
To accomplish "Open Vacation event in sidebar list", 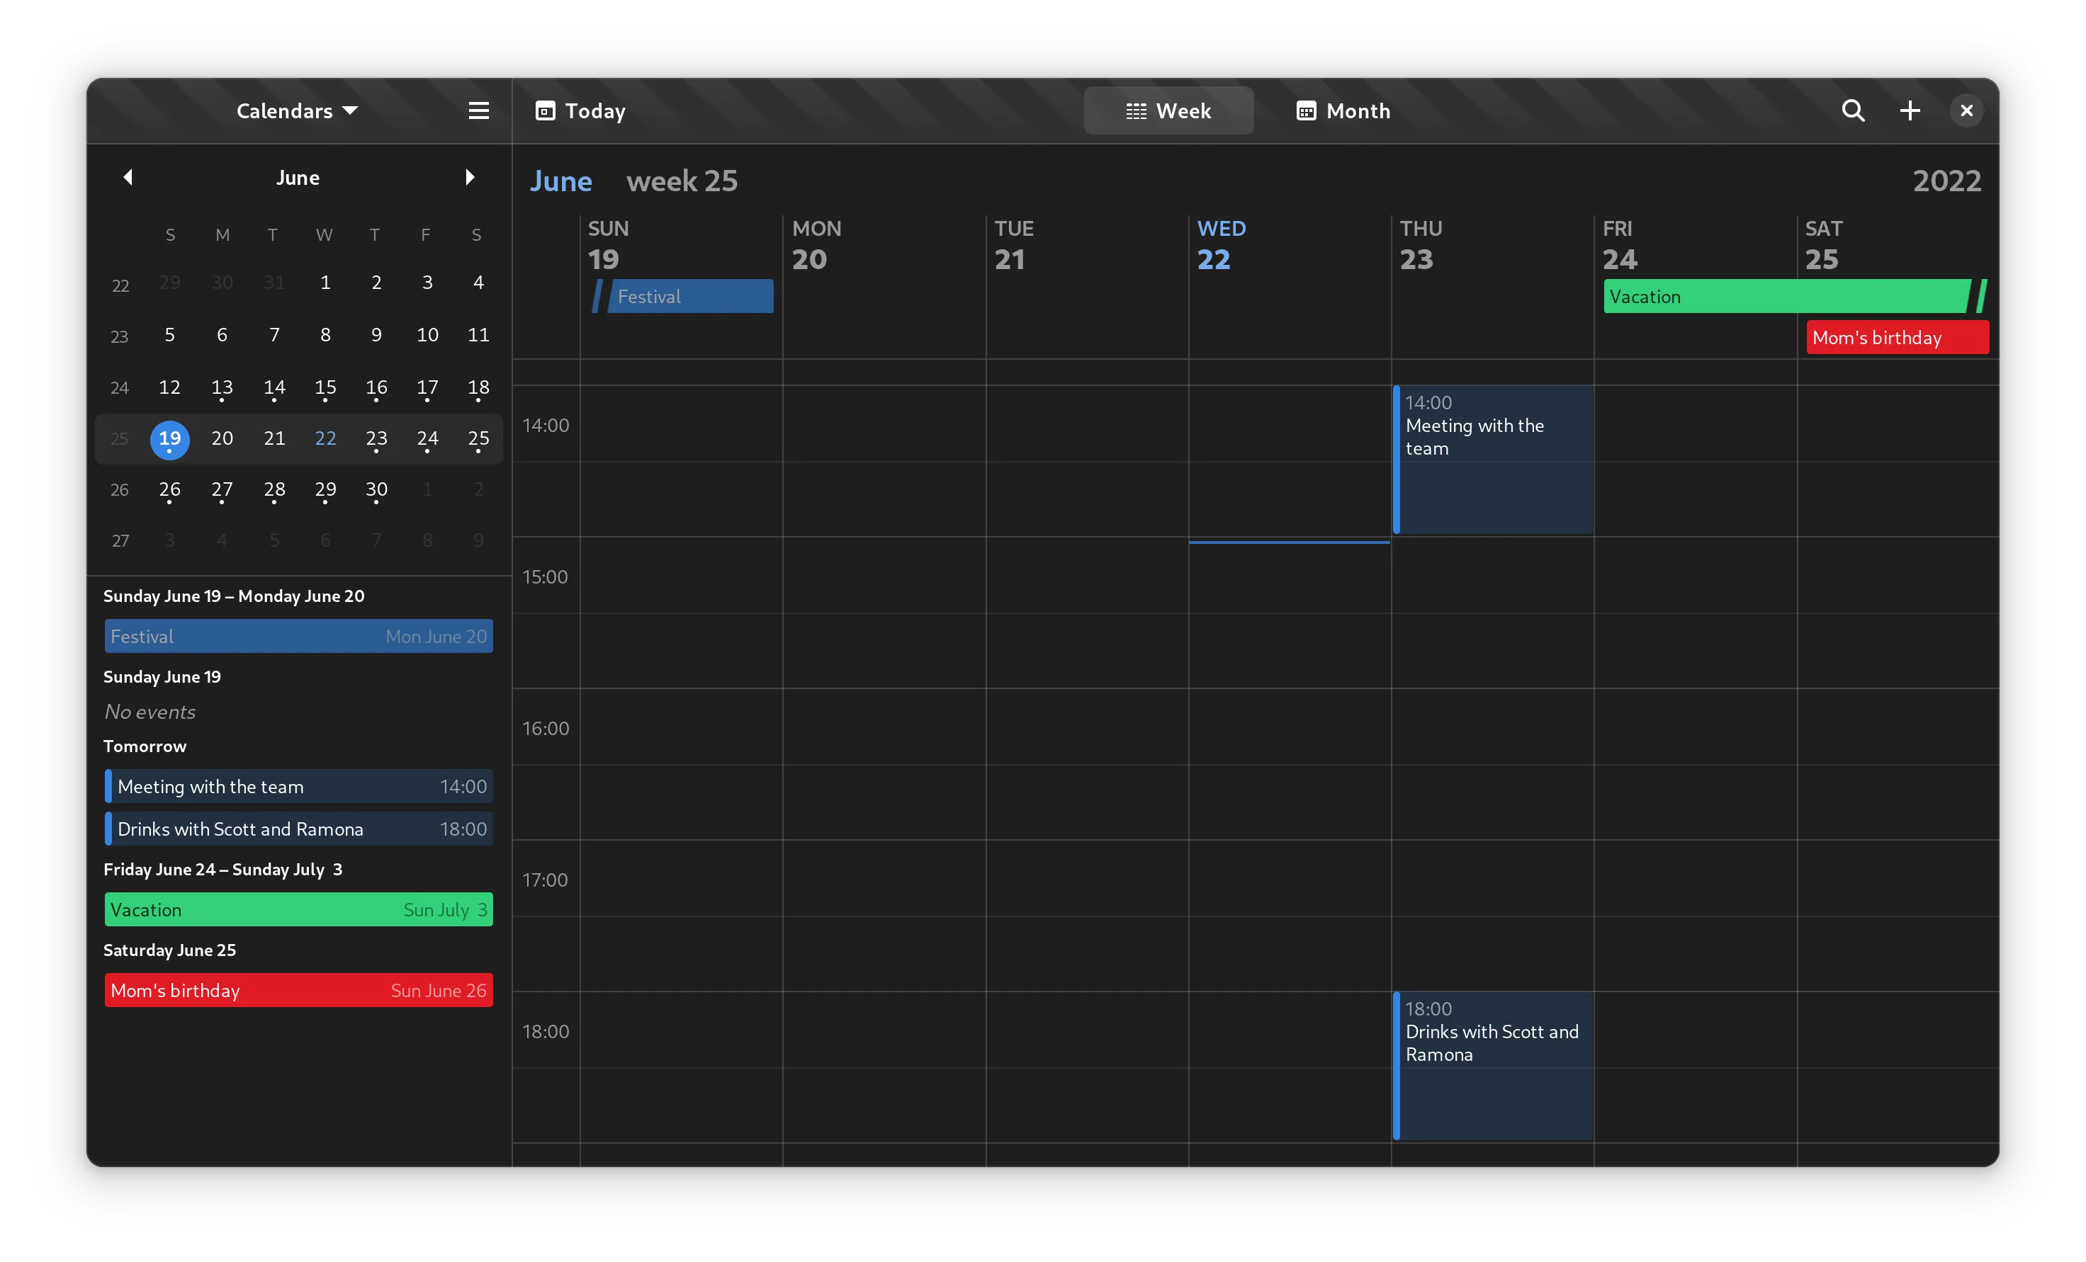I will point(298,910).
